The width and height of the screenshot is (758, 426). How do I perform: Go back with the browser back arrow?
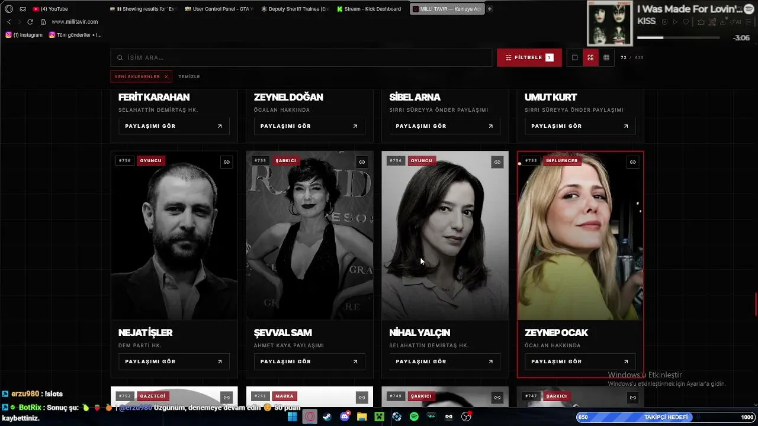click(9, 22)
